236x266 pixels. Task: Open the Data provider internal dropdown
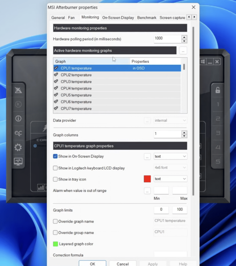[x=170, y=121]
